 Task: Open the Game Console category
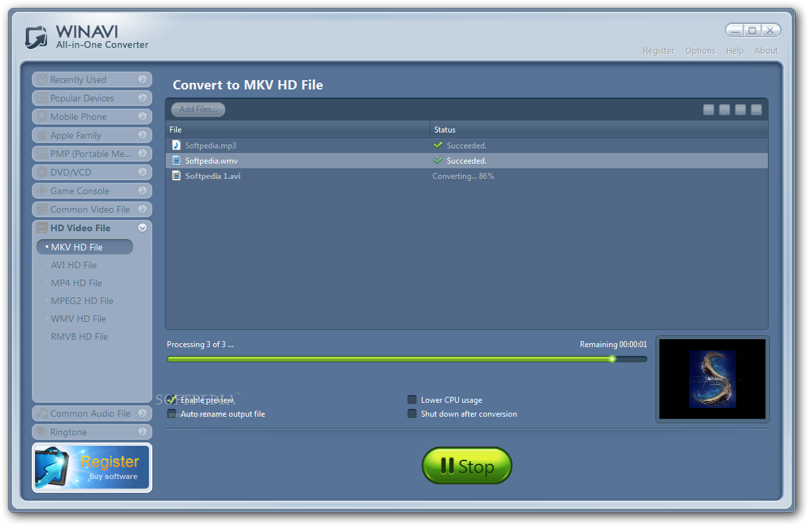point(91,191)
